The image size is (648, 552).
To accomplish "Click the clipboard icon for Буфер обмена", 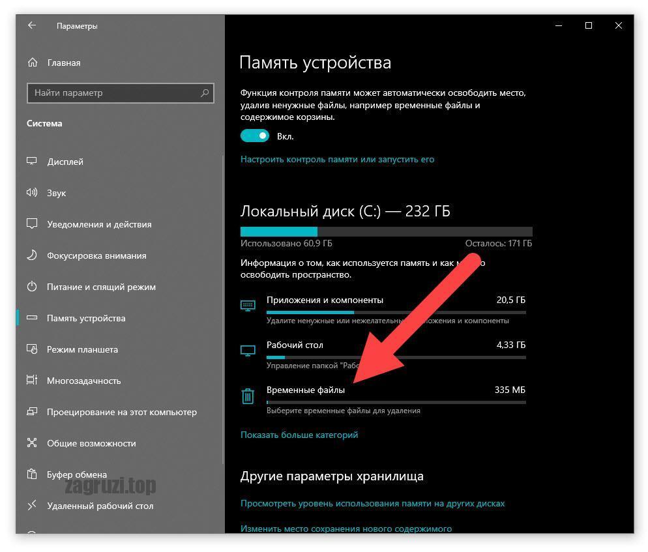I will click(x=32, y=474).
